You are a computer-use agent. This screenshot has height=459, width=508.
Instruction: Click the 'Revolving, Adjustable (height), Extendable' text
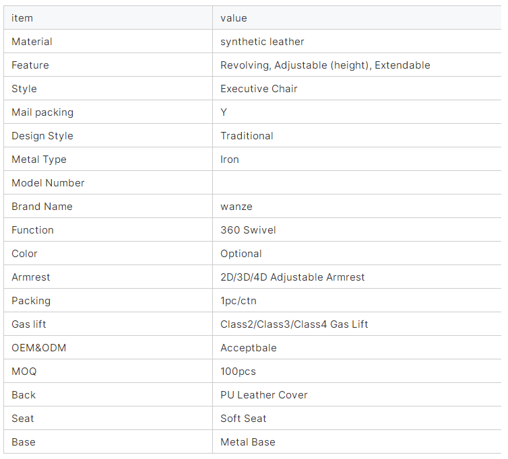325,65
